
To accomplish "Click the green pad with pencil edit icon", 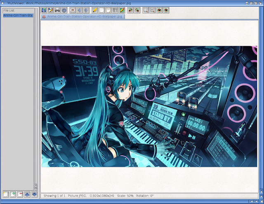I will 122,10.
